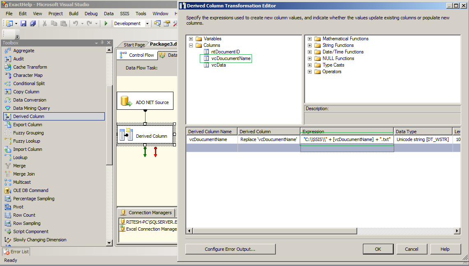Open the Error List tab

[x=16, y=252]
